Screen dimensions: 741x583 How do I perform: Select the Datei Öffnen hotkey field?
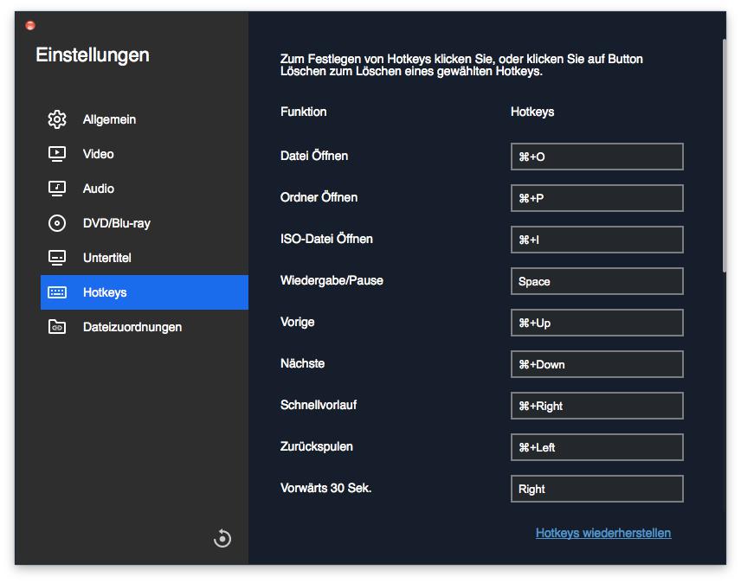click(596, 157)
